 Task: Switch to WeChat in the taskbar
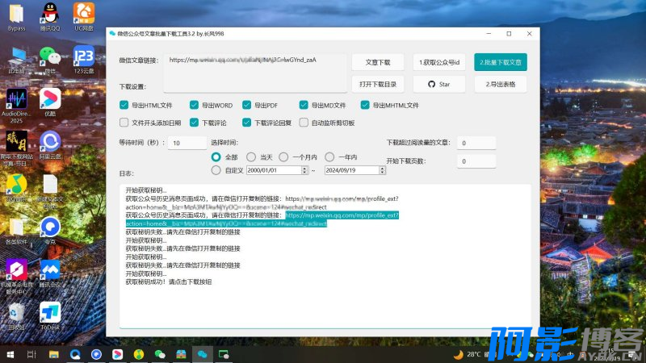160,354
